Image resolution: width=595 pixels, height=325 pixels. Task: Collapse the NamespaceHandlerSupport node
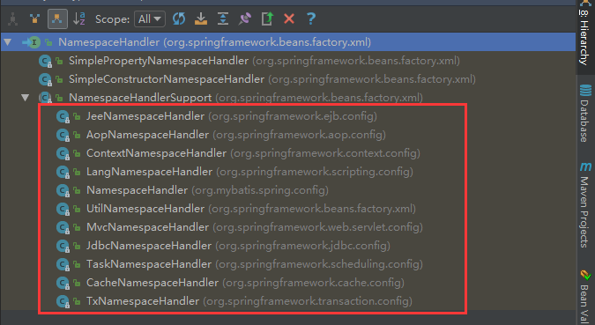[26, 98]
